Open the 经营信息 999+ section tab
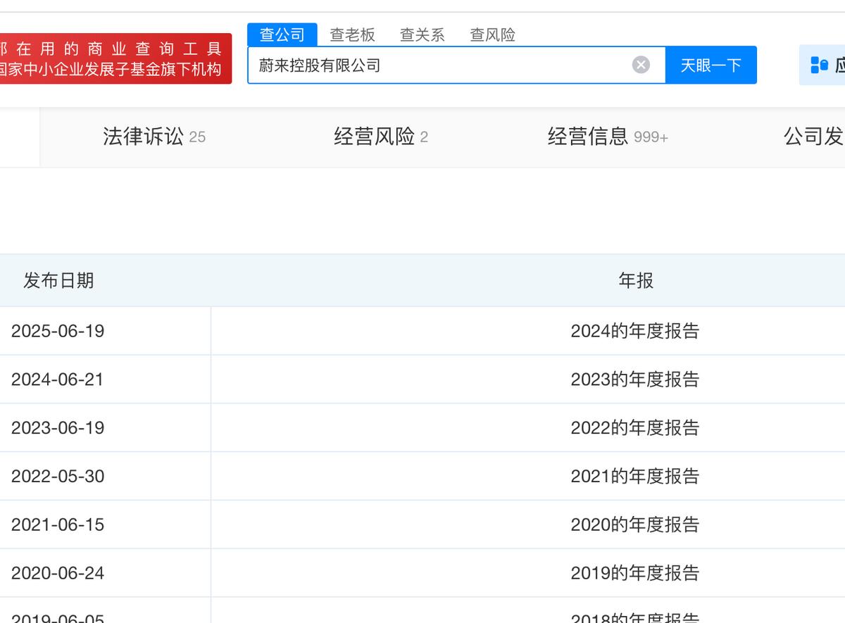The image size is (845, 623). pos(607,137)
